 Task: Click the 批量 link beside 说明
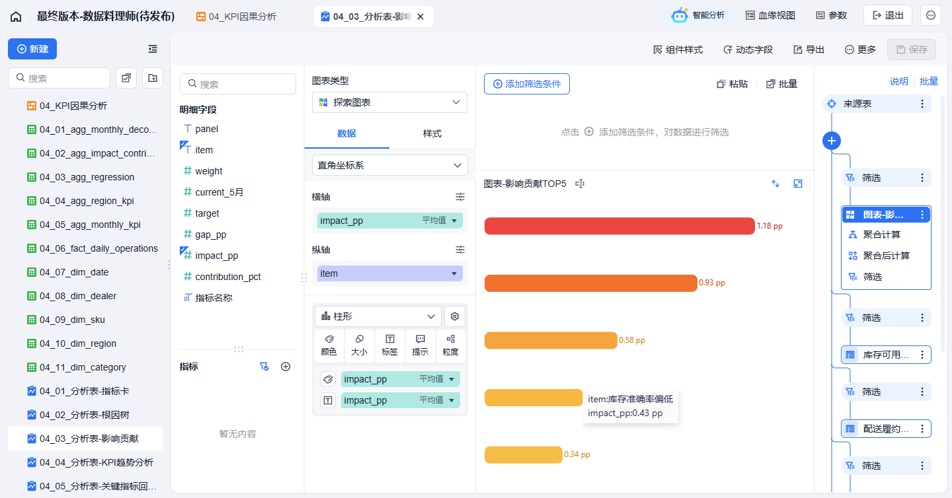click(929, 81)
